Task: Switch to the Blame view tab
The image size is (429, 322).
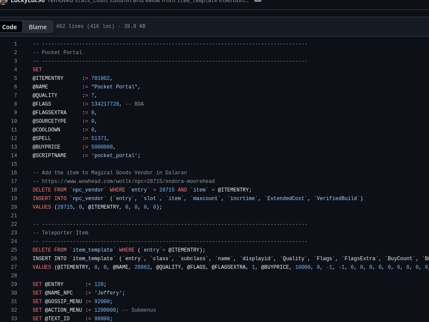Action: pos(37,27)
